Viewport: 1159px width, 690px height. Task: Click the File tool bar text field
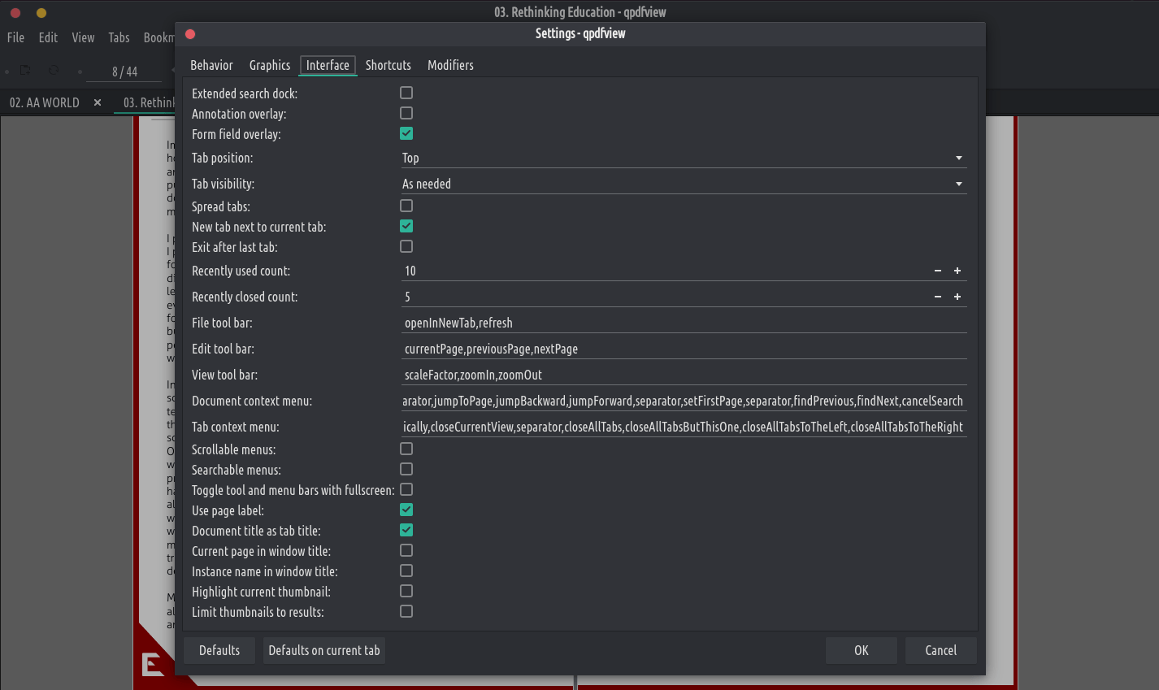(683, 323)
